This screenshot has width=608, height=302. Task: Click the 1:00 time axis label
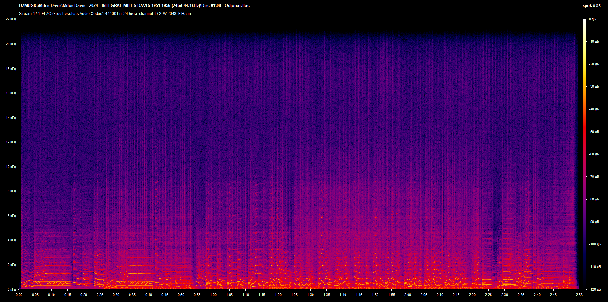(213, 295)
